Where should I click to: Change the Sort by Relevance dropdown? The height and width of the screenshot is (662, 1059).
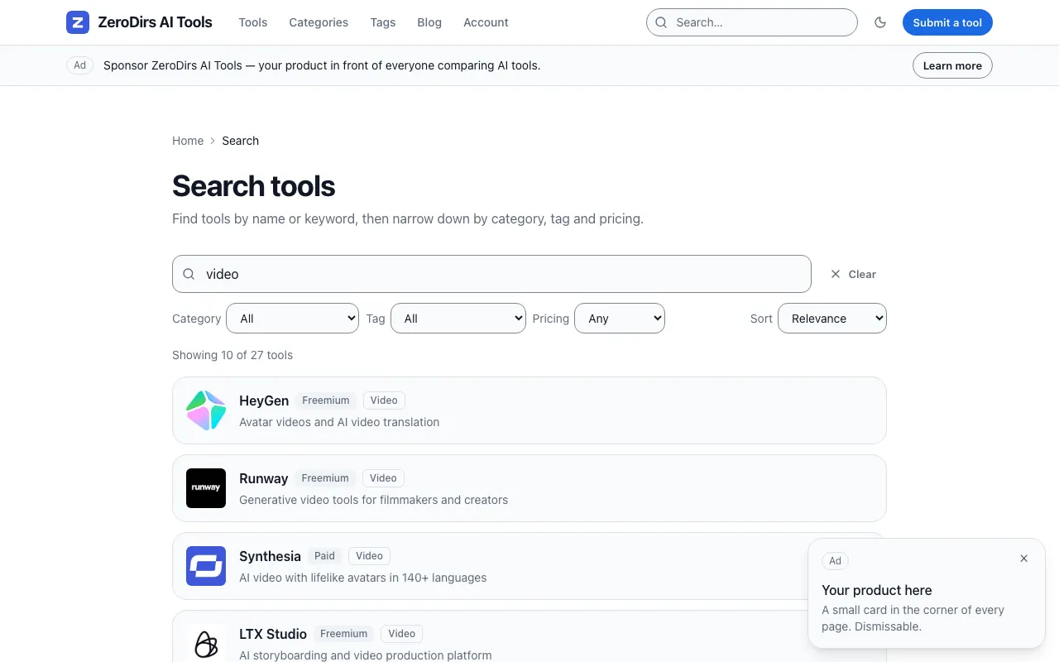coord(831,319)
